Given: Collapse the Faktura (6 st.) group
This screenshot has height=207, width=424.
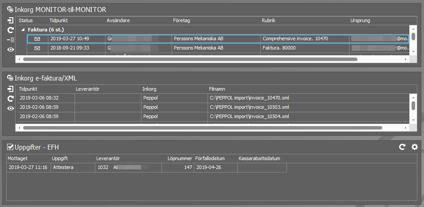Looking at the screenshot, I should pyautogui.click(x=23, y=30).
